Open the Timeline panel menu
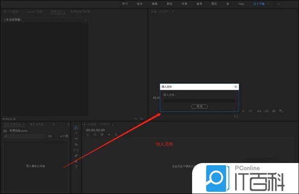299x194 pixels. (x=113, y=124)
